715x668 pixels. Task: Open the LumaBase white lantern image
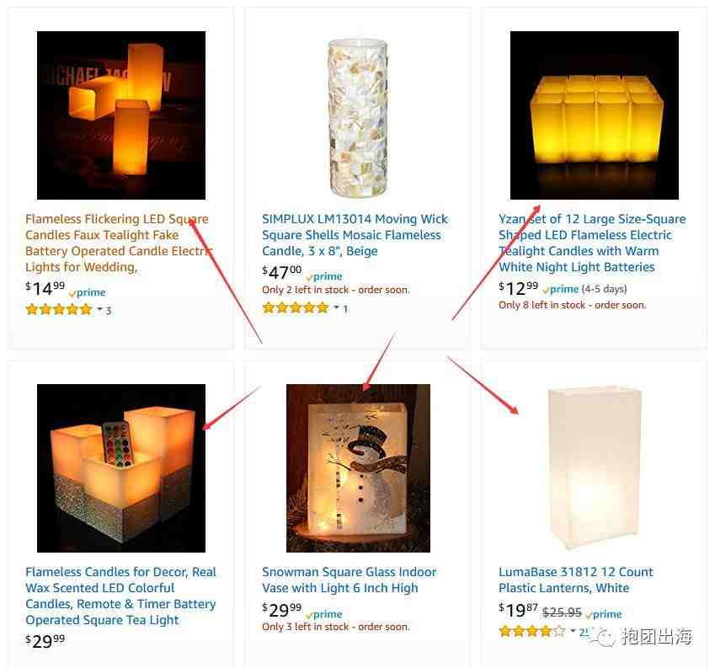pyautogui.click(x=595, y=468)
